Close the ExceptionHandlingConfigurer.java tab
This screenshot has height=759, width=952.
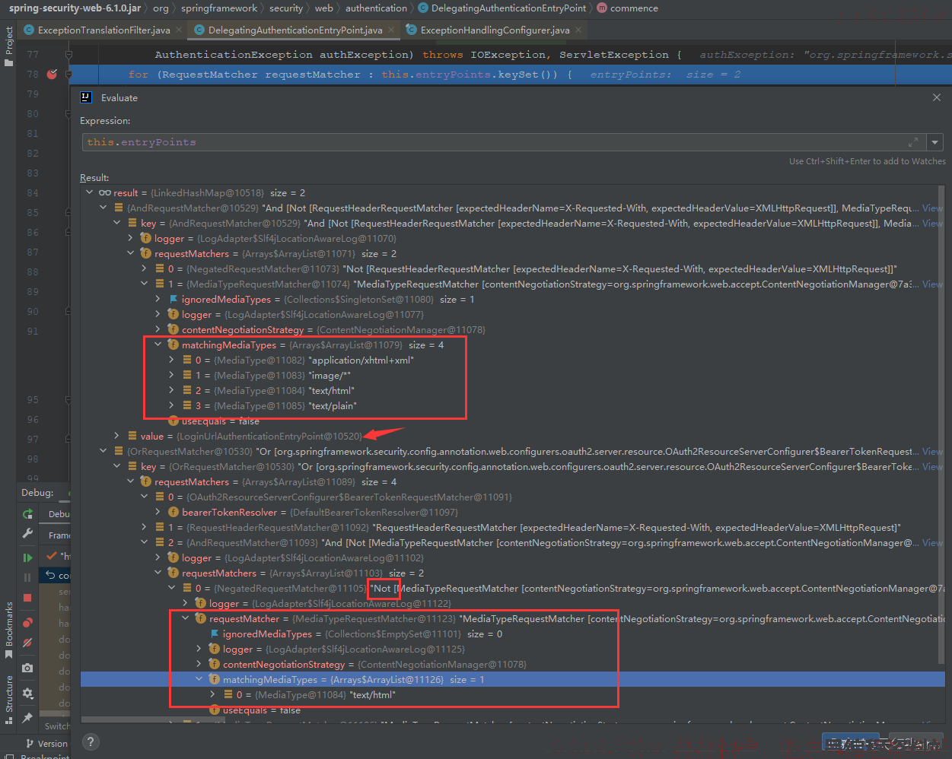point(578,30)
